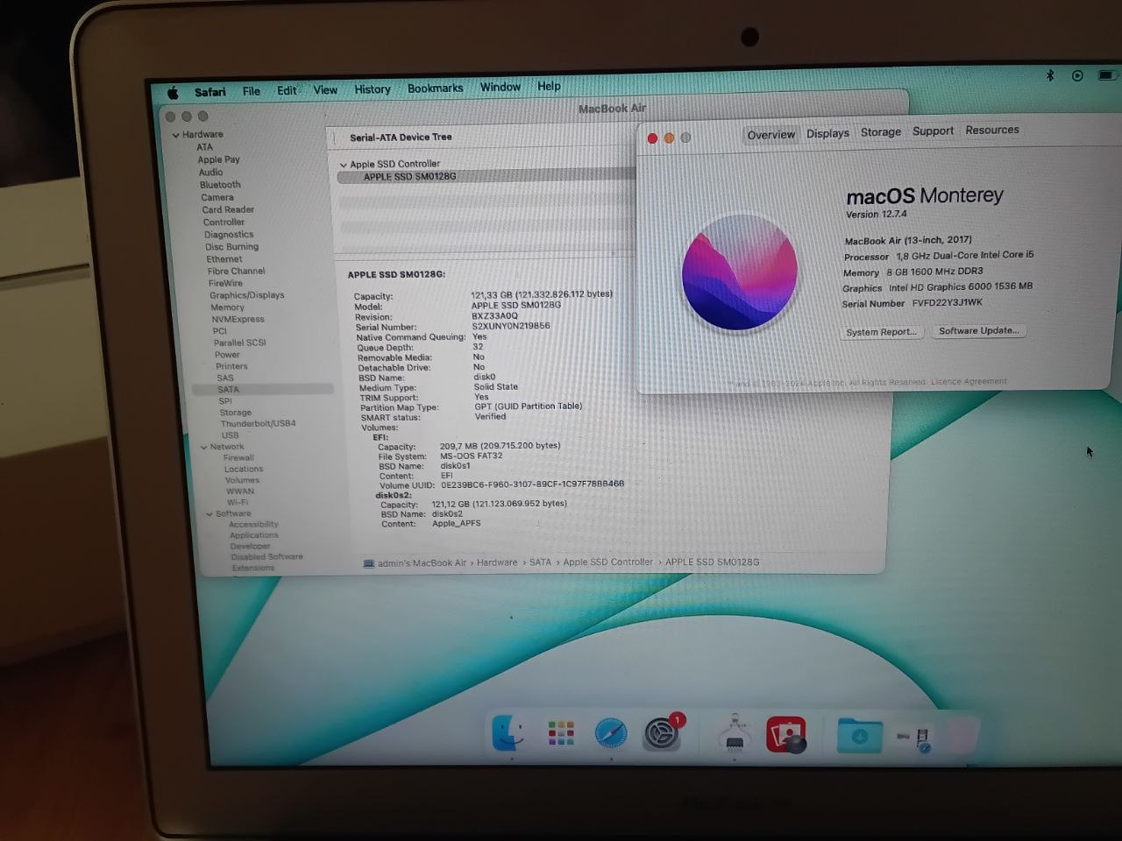Select Ethernet in the sidebar
Image resolution: width=1122 pixels, height=841 pixels.
pos(224,259)
